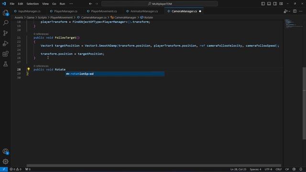Click the run/debug file play icon

pyautogui.click(x=285, y=11)
